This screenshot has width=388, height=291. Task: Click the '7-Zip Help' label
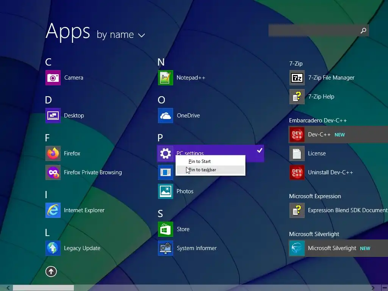[321, 97]
